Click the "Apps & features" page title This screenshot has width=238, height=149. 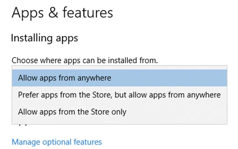(x=62, y=13)
